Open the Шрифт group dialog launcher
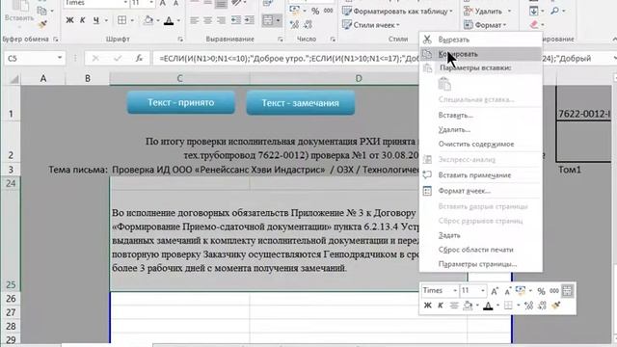The height and width of the screenshot is (347, 617). pyautogui.click(x=180, y=40)
